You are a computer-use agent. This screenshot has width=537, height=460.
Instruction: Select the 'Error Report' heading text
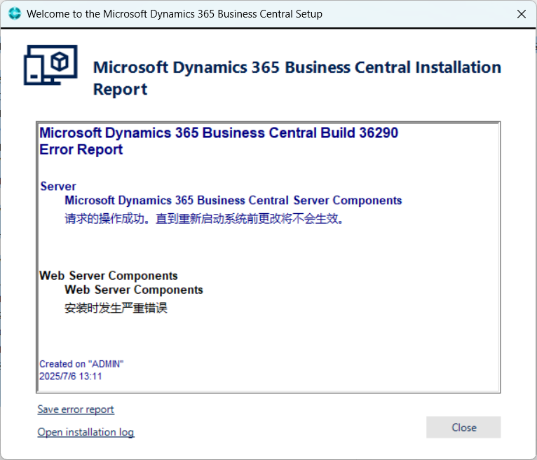coord(81,149)
